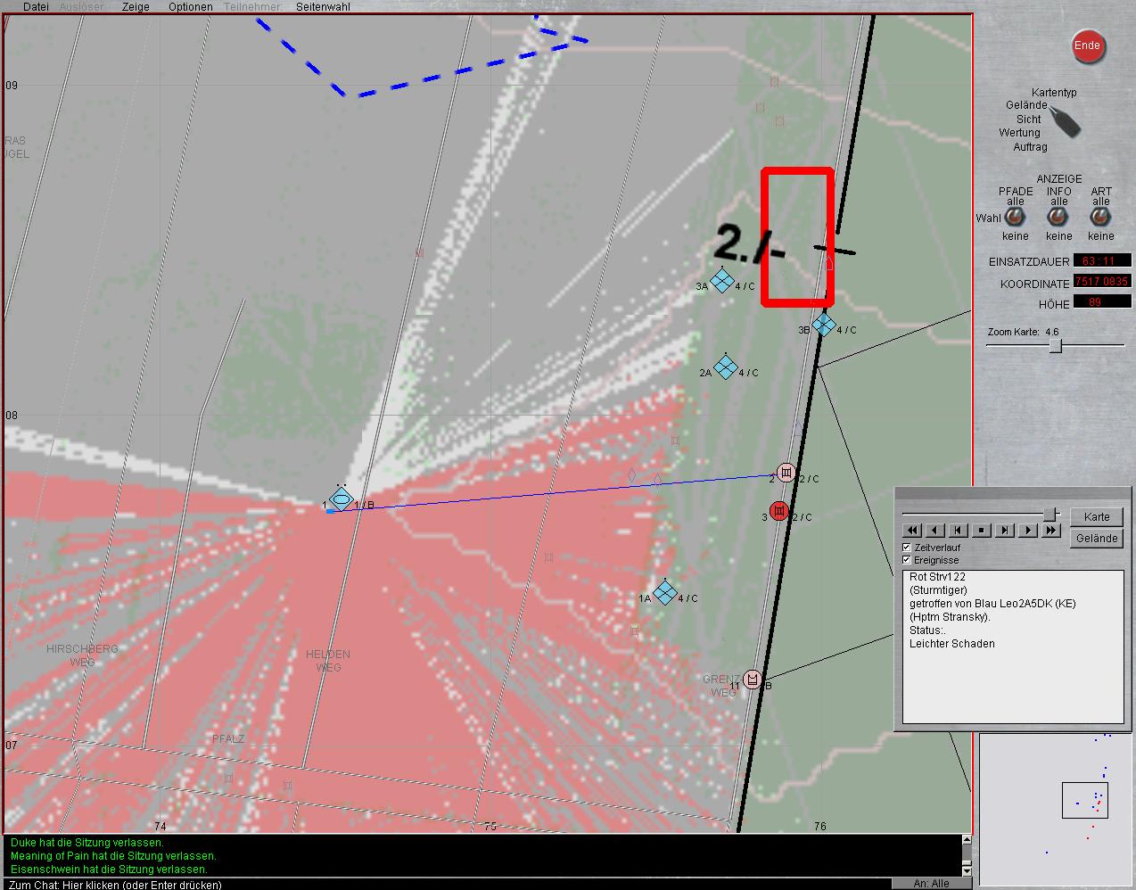The image size is (1136, 890).
Task: Click the Karte button
Action: (1097, 517)
